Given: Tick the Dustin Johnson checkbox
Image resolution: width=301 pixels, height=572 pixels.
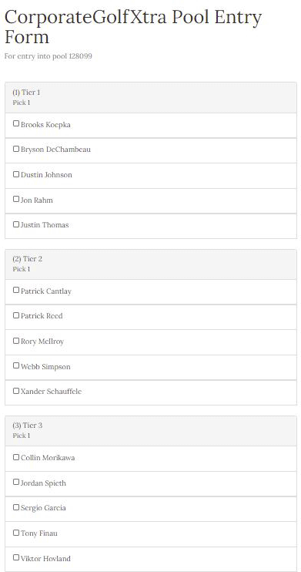Looking at the screenshot, I should point(16,174).
